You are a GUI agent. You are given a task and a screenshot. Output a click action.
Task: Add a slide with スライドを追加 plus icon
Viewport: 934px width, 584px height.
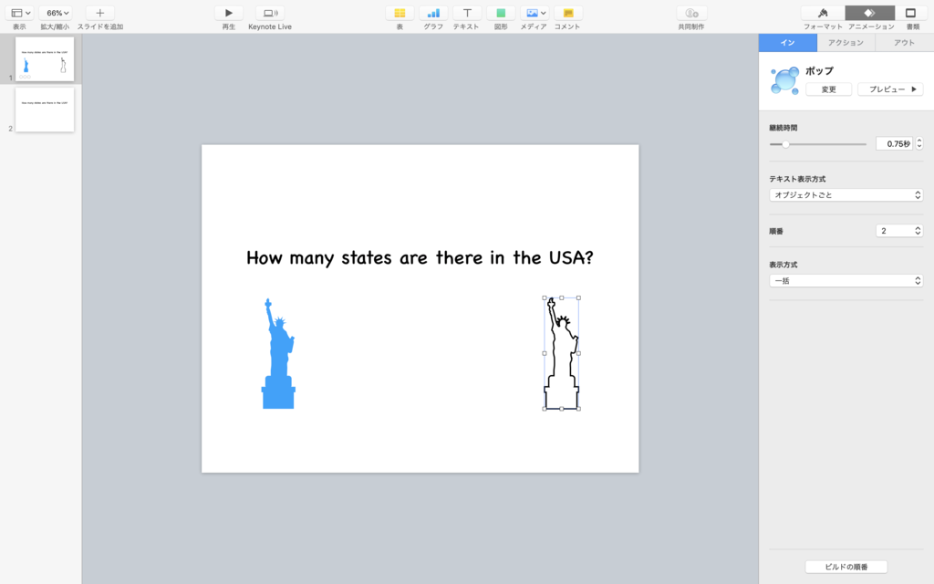coord(100,13)
